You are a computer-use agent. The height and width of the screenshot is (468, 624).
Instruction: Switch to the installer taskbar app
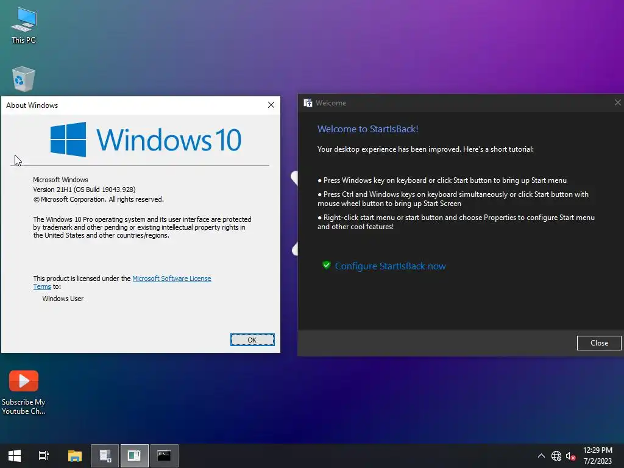(105, 456)
